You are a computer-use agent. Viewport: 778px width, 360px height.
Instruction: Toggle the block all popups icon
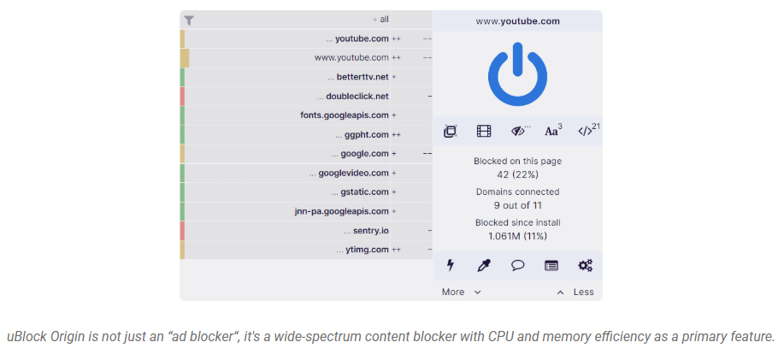(x=451, y=131)
